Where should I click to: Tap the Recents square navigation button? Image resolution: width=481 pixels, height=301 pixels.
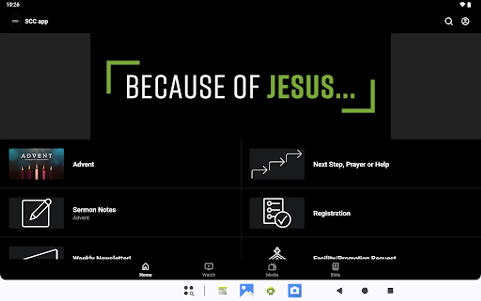pyautogui.click(x=390, y=291)
